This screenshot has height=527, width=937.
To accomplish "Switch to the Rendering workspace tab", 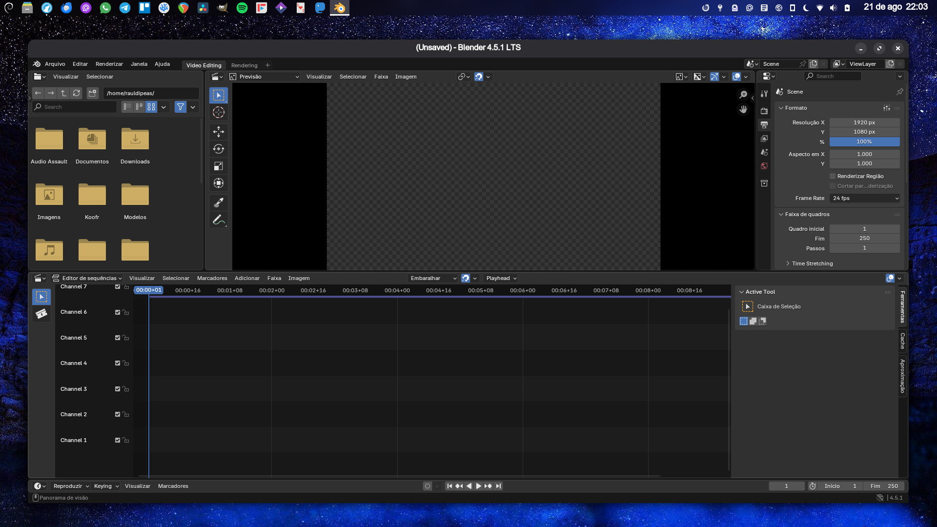I will pos(244,65).
